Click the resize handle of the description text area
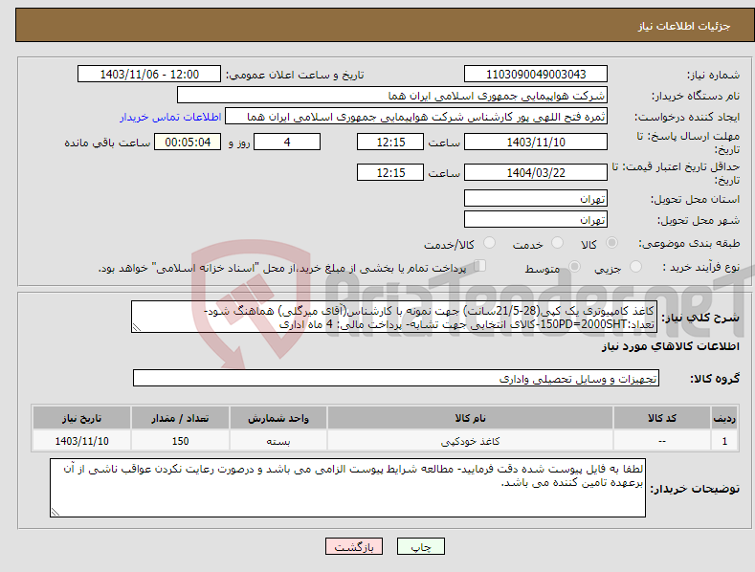The image size is (755, 572). tap(137, 327)
